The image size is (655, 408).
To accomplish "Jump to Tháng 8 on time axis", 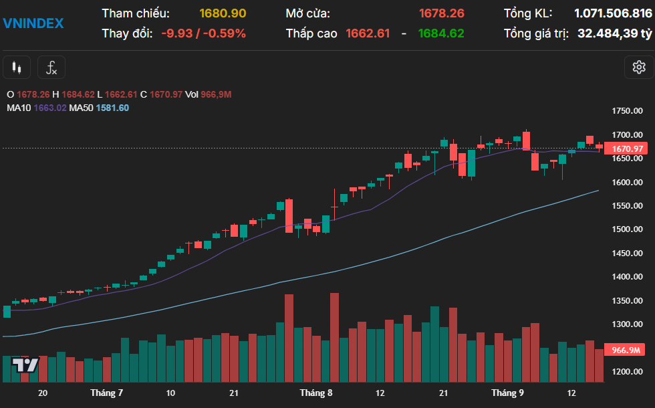I will click(316, 393).
